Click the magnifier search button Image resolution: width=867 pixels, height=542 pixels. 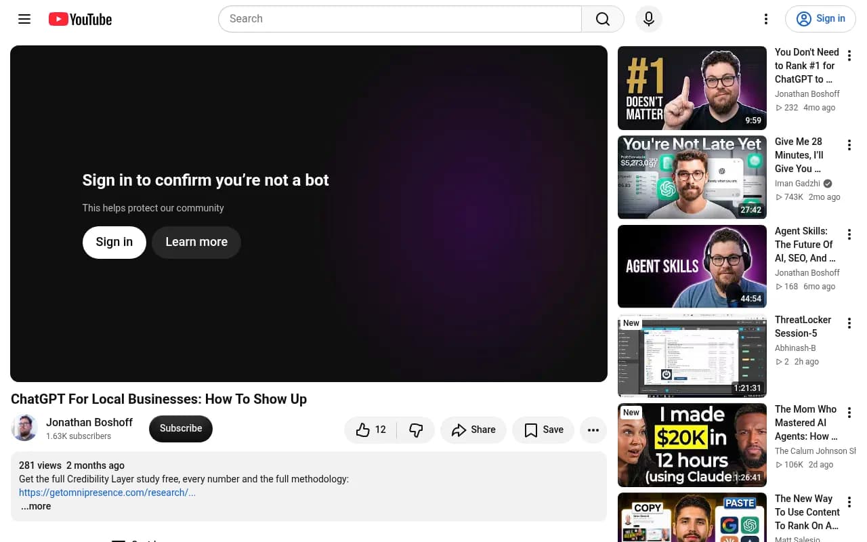(603, 19)
